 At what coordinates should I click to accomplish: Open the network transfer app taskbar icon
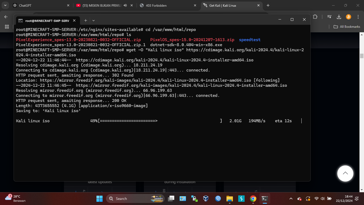(x=194, y=199)
